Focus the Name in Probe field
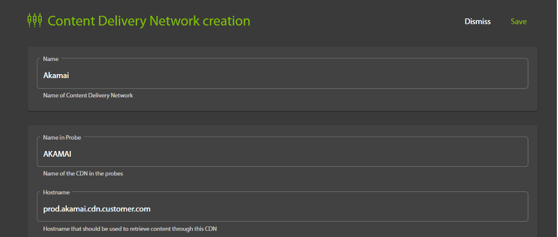The height and width of the screenshot is (237, 558). point(282,153)
